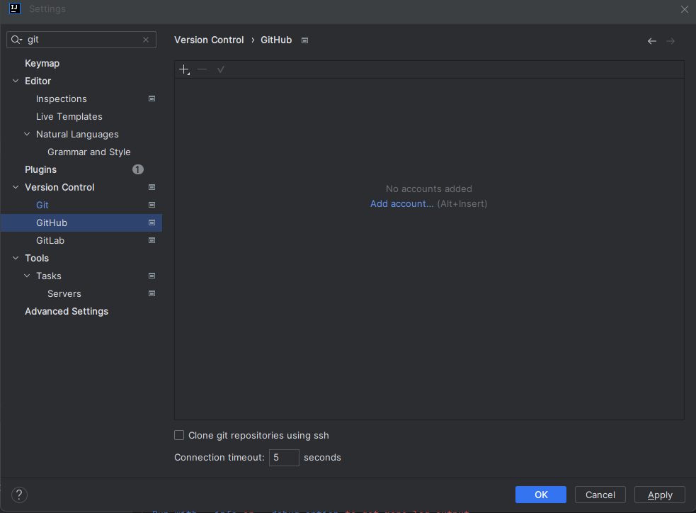Click the 'Connection timeout:' label
The height and width of the screenshot is (513, 696).
coord(219,458)
